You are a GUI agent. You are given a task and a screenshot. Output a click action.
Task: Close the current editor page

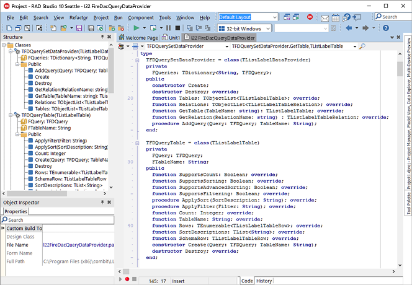[x=398, y=37]
